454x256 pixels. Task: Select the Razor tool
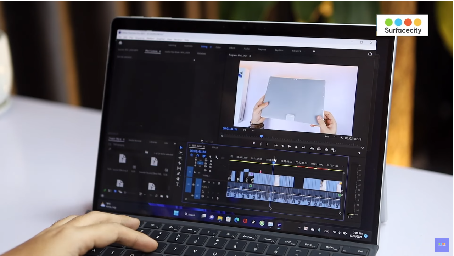pyautogui.click(x=179, y=163)
